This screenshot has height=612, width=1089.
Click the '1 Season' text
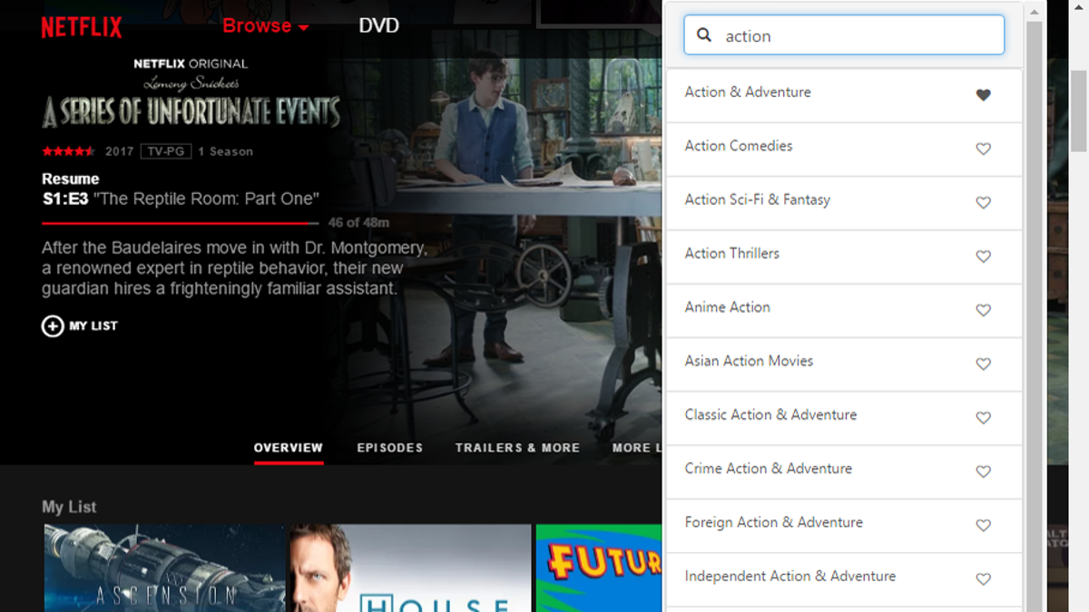click(226, 151)
